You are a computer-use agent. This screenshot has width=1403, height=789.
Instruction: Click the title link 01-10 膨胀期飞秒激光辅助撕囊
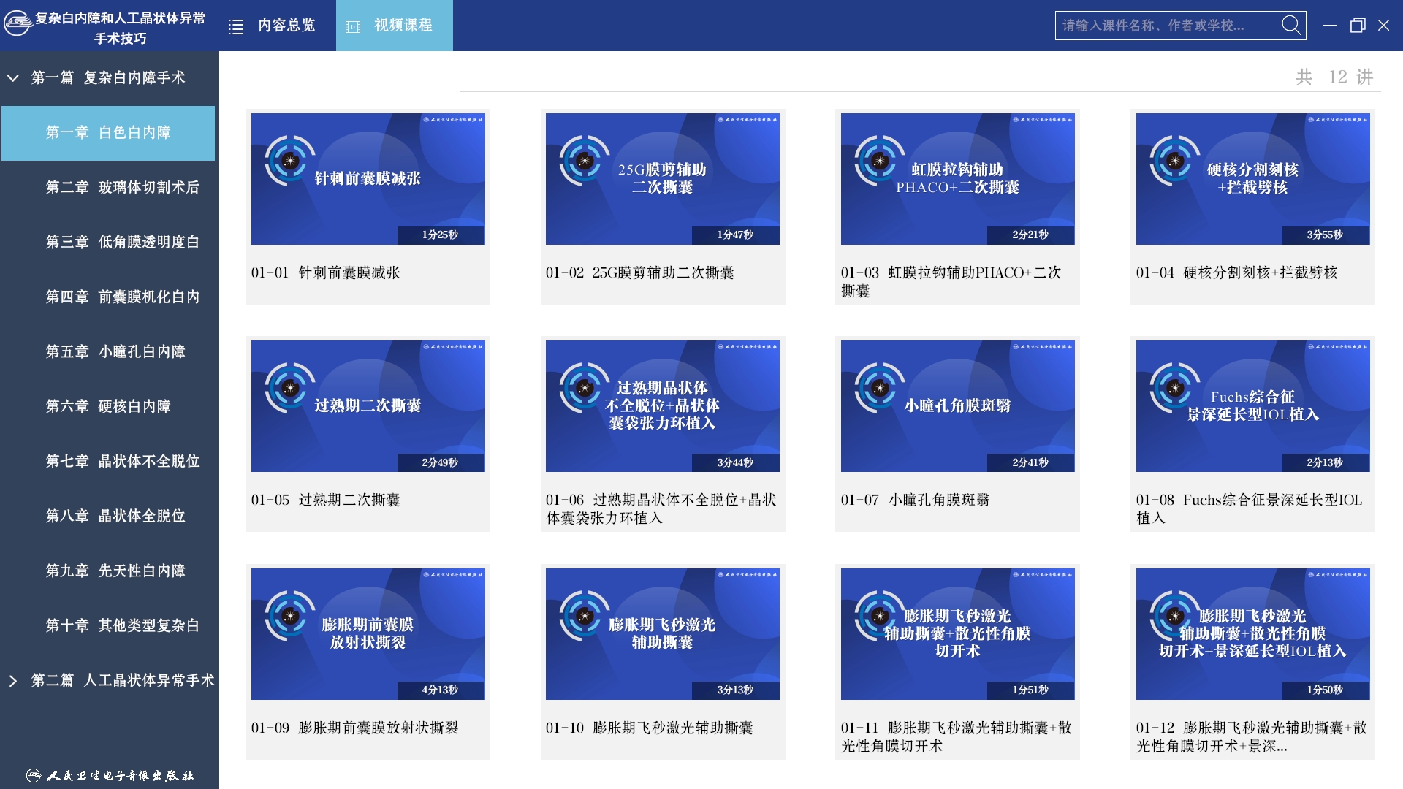click(649, 728)
